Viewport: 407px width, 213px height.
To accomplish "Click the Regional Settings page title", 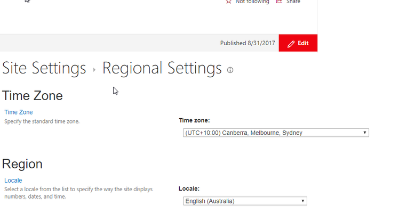I will coord(162,69).
